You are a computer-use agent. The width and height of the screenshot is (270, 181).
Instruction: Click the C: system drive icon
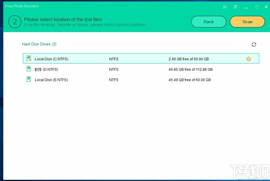click(x=29, y=59)
